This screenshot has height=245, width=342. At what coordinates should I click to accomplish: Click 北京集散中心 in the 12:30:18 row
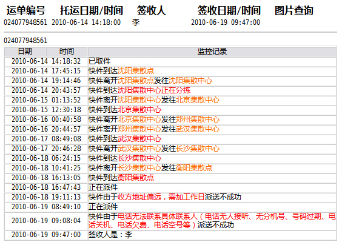(139, 110)
